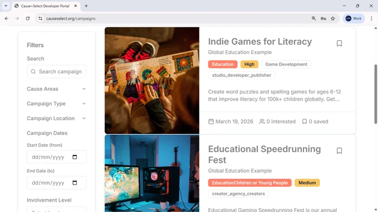The image size is (378, 212).
Task: Expand the Cause Areas filter
Action: [56, 89]
